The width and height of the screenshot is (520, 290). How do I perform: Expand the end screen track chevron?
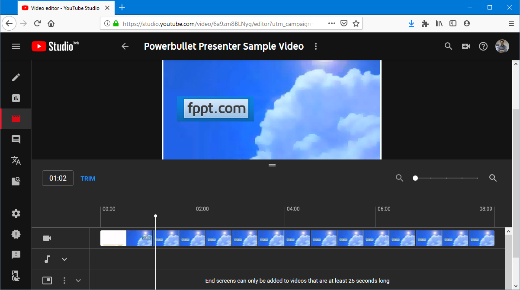click(78, 280)
